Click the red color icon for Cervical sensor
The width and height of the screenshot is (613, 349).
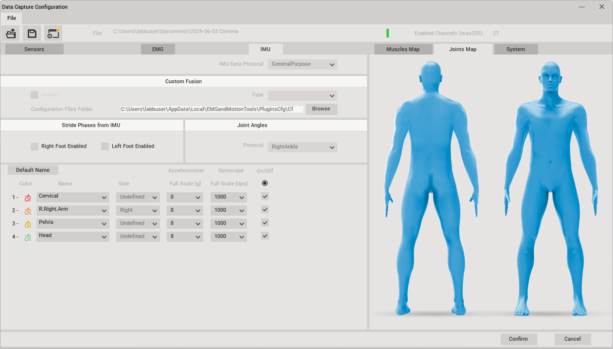28,198
